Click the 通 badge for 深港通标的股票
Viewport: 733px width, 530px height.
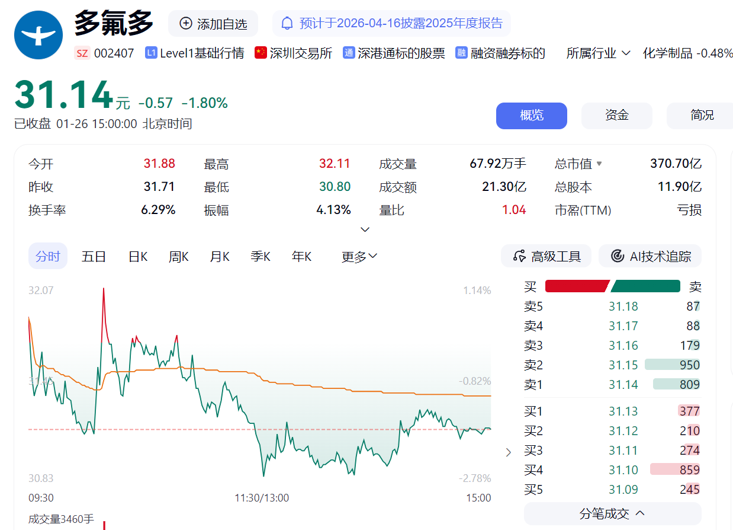point(349,53)
